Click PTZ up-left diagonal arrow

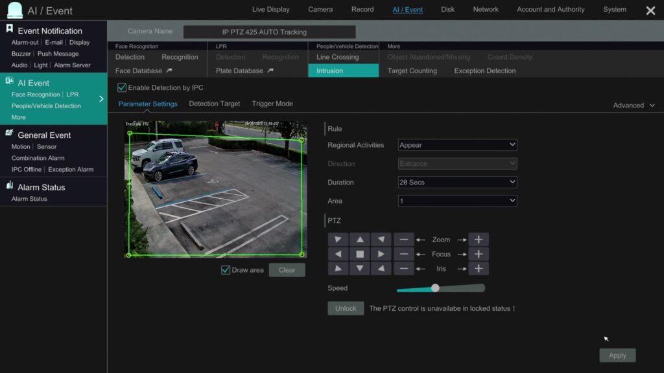338,240
